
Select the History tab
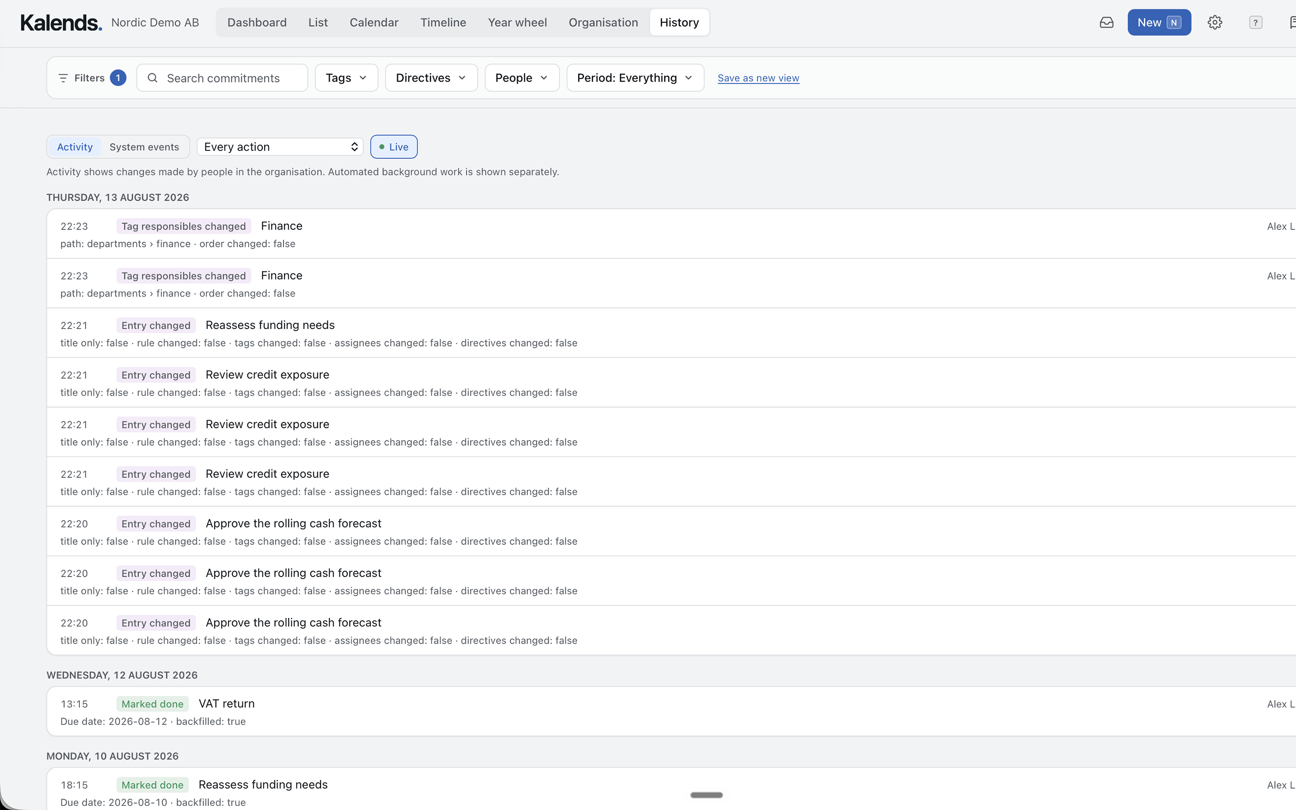(679, 23)
